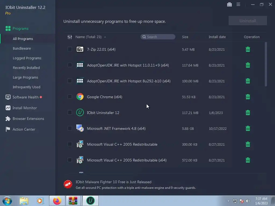Click the 7-Zip program icon
Image resolution: width=275 pixels, height=206 pixels.
[80, 49]
